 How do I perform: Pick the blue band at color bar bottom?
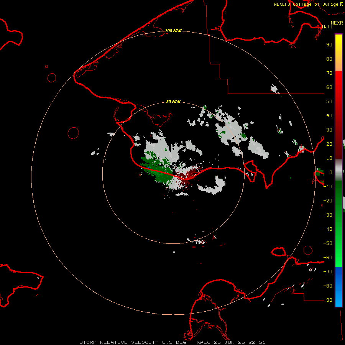point(338,287)
